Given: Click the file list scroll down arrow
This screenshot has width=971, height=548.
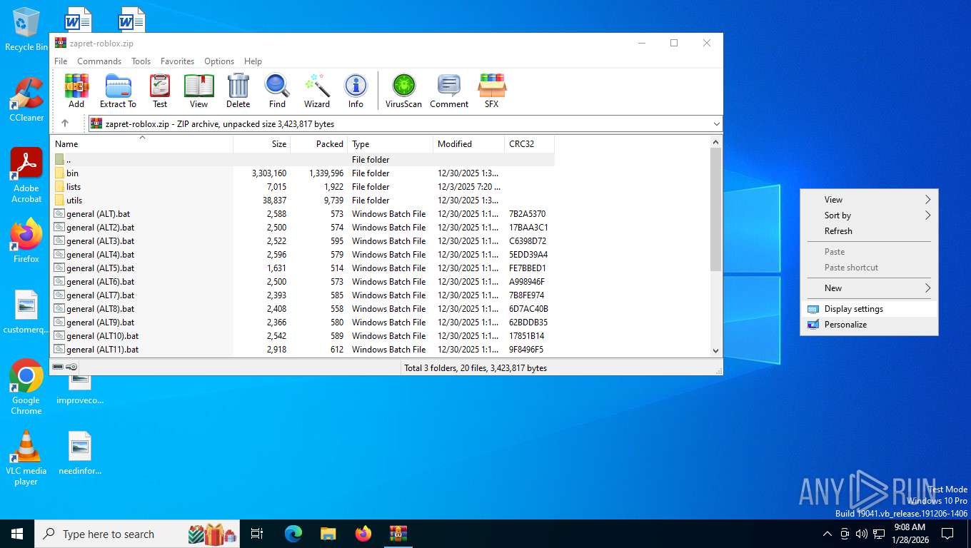Looking at the screenshot, I should point(716,350).
